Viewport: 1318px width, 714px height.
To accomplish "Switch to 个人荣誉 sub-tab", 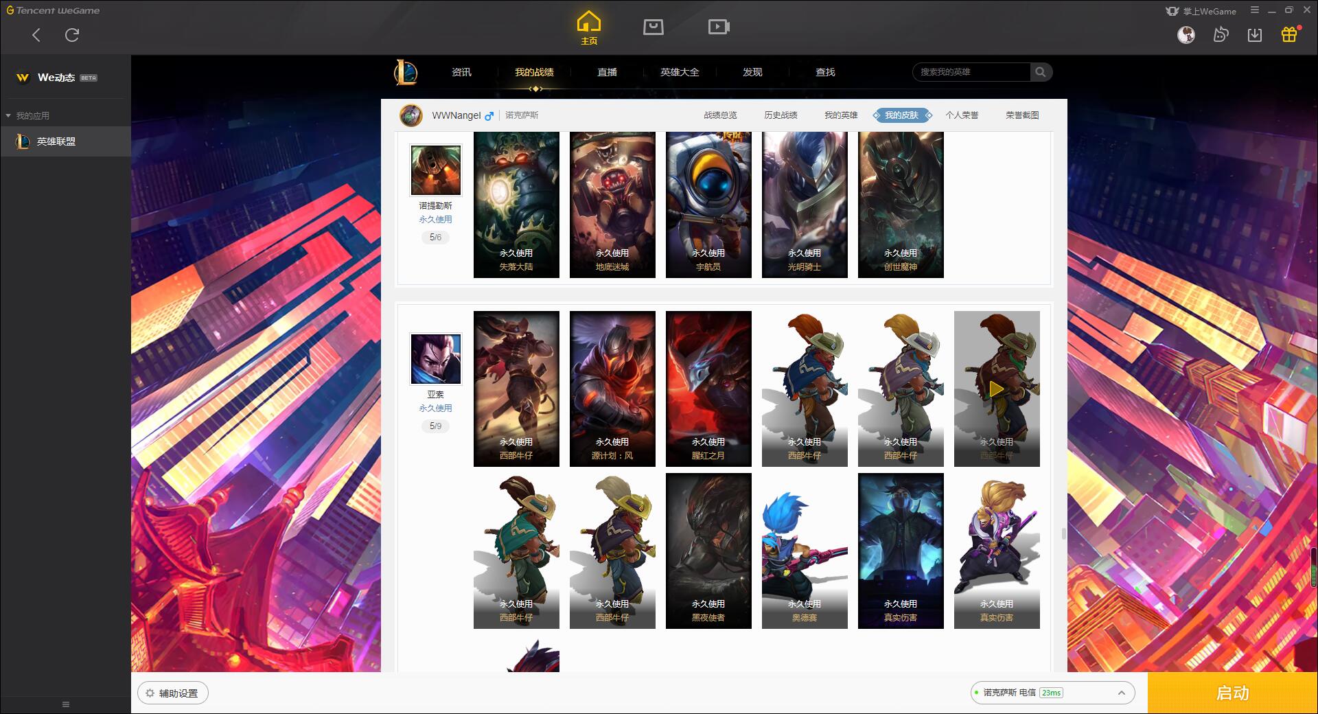I will 962,115.
